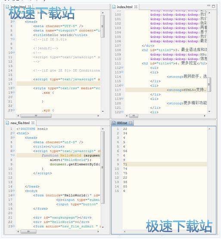Click the DOCTYPE html line in new_file.html

(x=32, y=129)
